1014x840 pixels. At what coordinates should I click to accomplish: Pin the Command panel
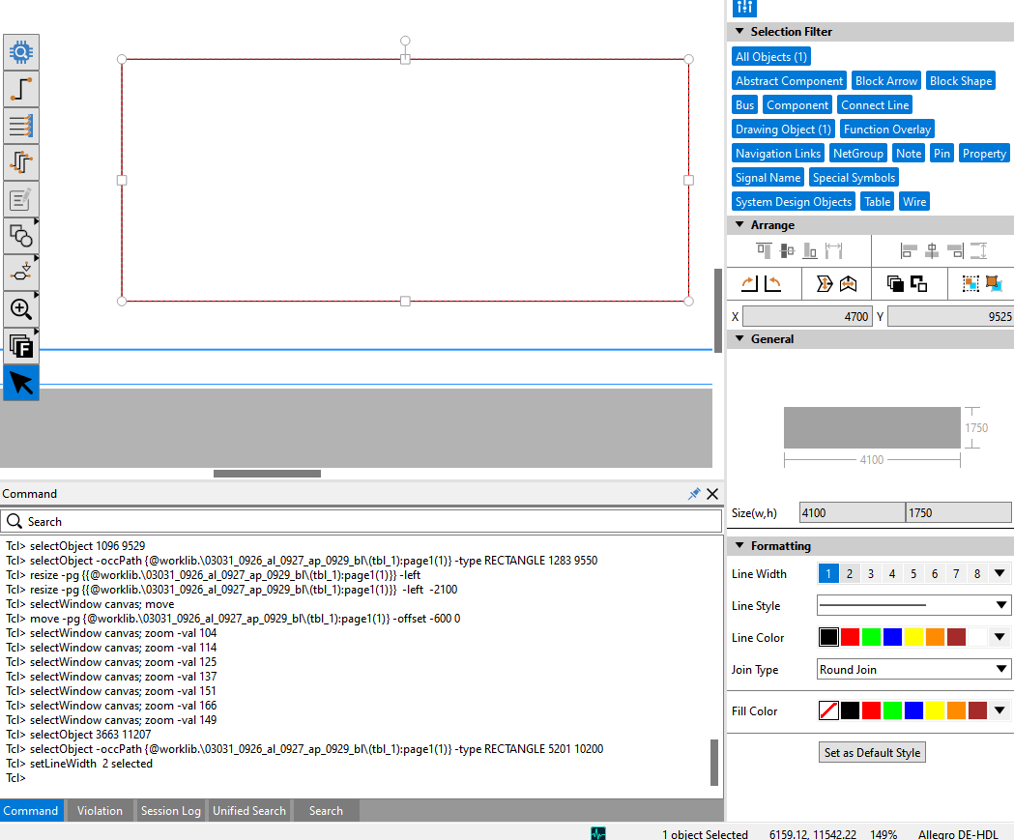tap(693, 494)
